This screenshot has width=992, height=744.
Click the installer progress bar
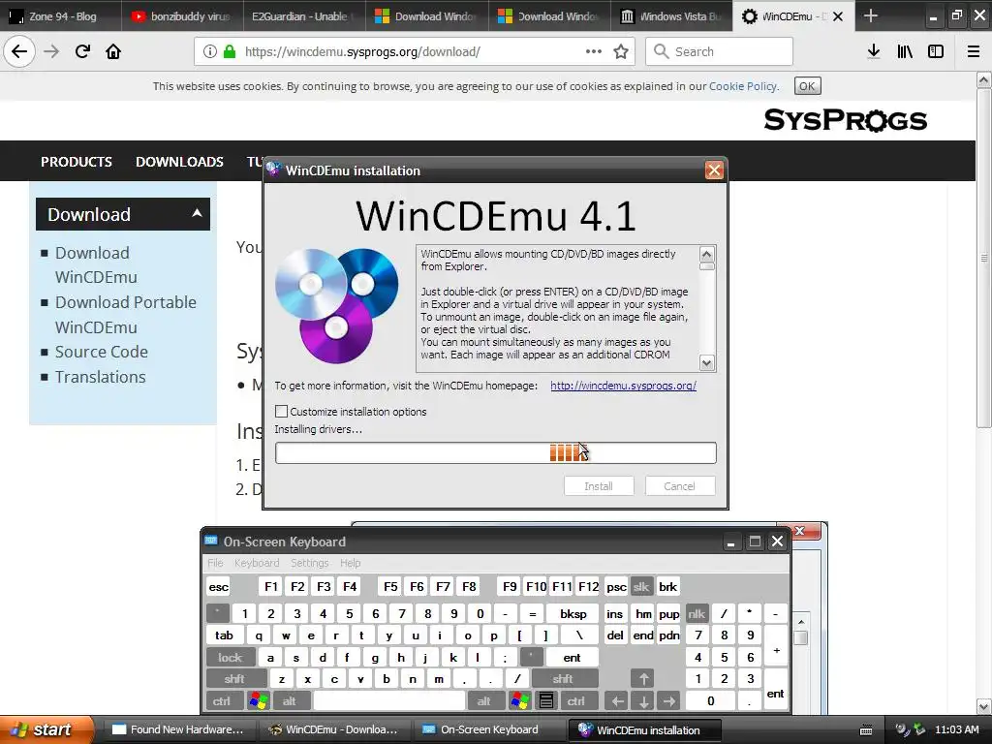495,453
